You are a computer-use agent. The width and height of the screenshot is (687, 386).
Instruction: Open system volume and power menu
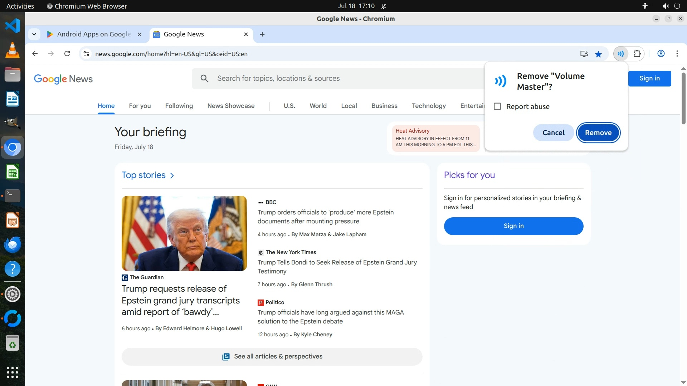(671, 6)
